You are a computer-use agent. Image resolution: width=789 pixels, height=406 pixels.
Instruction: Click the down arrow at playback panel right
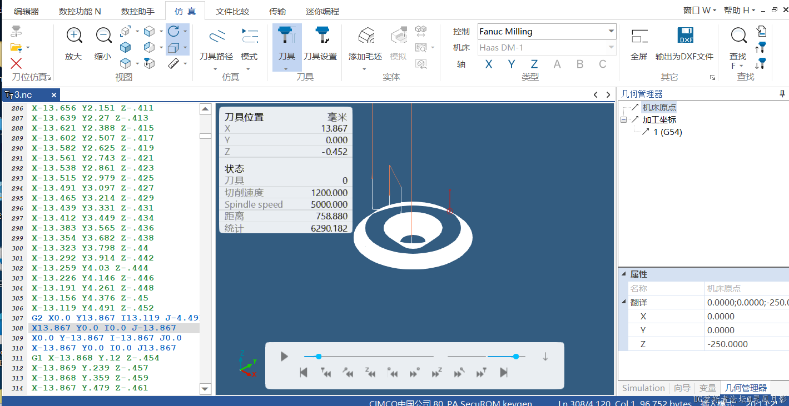[x=545, y=357]
